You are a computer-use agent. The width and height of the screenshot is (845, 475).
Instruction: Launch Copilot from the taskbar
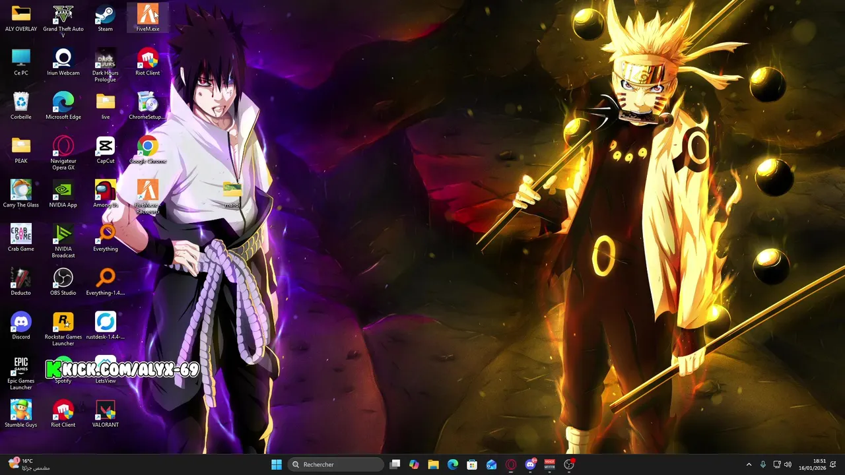pos(414,464)
